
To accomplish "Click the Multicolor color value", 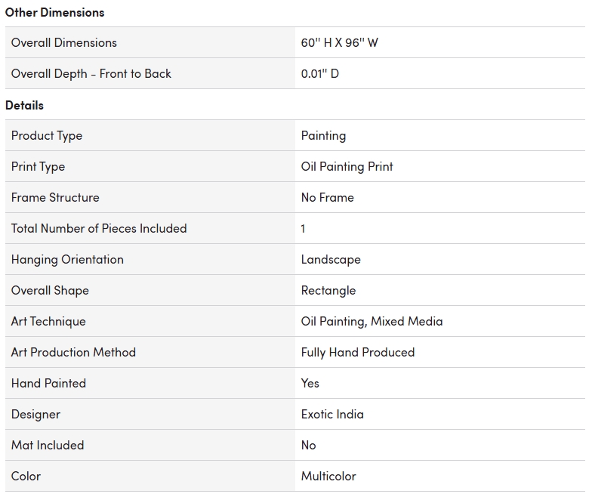I will coord(328,477).
